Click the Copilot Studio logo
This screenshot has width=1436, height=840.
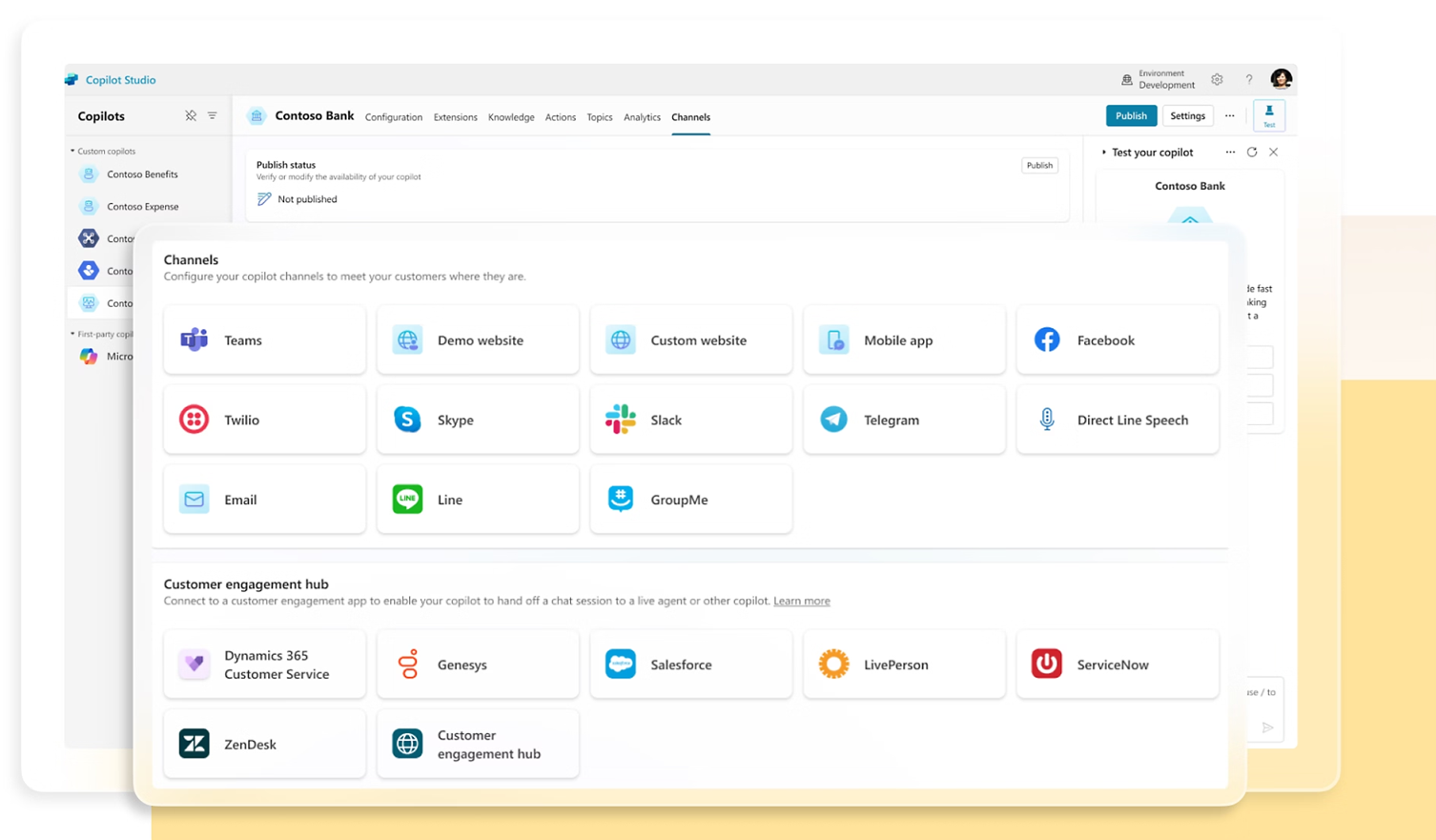(x=72, y=80)
